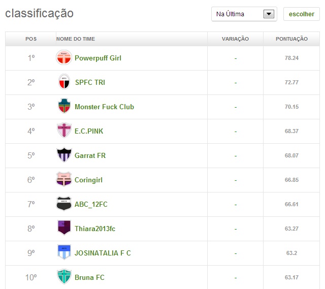The height and width of the screenshot is (289, 325).
Task: Open the Bruna FC team link
Action: 89,277
